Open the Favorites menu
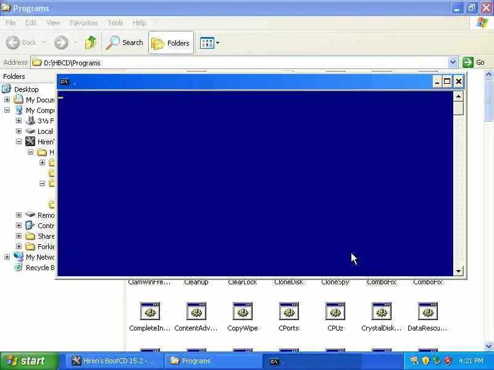494x370 pixels. pos(83,23)
